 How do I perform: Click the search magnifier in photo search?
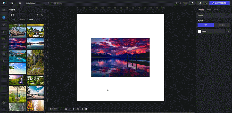(x=42, y=15)
